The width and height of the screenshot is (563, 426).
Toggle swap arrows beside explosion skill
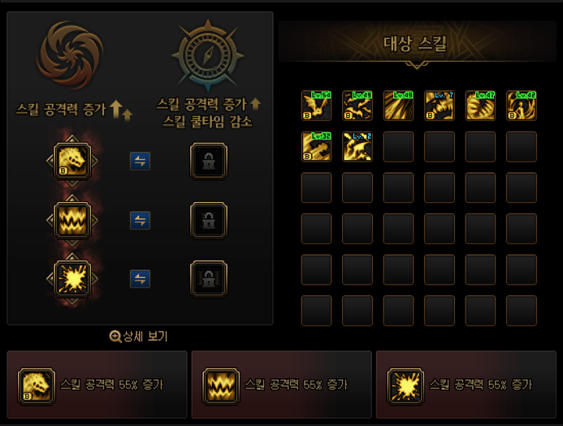pos(140,279)
